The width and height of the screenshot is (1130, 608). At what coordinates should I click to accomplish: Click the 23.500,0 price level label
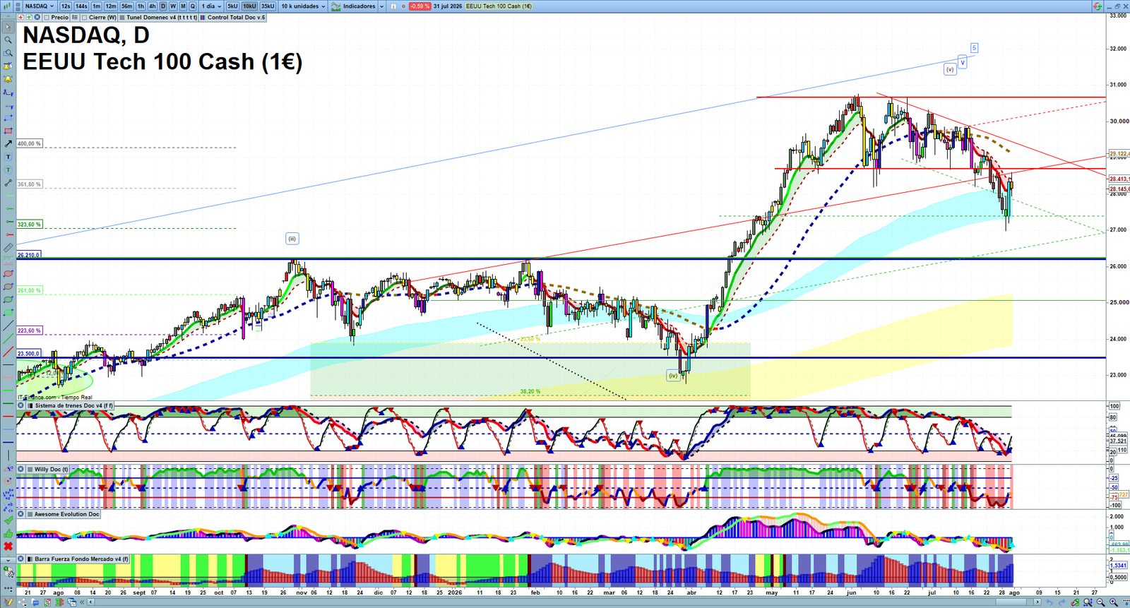pos(29,354)
